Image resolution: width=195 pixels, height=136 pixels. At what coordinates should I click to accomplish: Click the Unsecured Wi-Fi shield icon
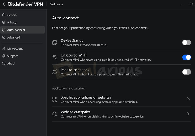[55, 57]
